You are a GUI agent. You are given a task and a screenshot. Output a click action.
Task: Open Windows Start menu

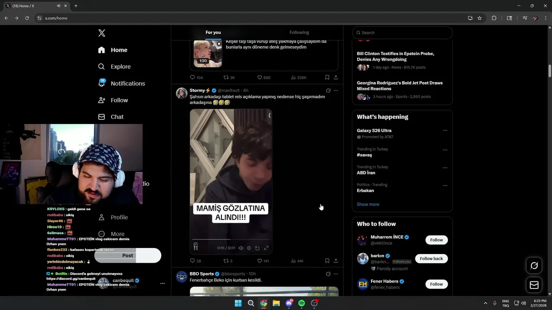click(238, 303)
